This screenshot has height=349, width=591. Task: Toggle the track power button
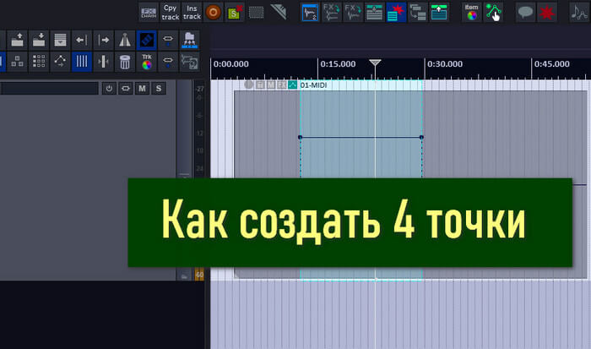point(109,89)
